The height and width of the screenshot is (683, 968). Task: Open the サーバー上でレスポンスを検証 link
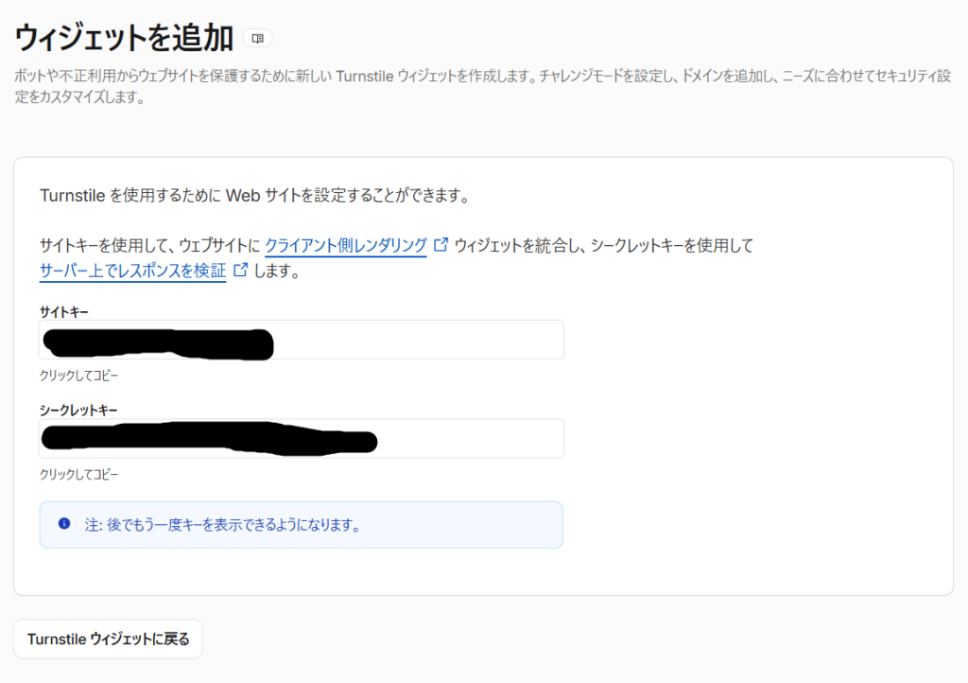coord(132,271)
